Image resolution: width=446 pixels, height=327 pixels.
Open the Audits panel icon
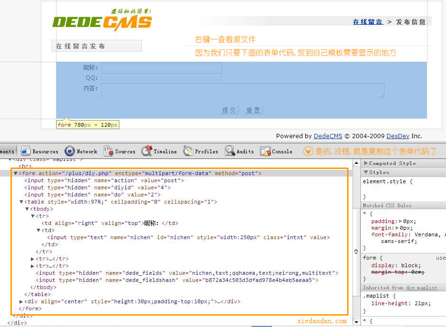point(230,151)
